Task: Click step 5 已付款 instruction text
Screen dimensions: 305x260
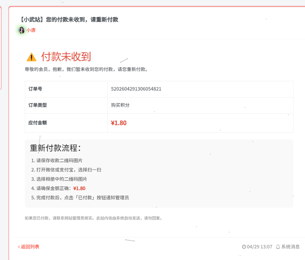Action: coord(80,197)
